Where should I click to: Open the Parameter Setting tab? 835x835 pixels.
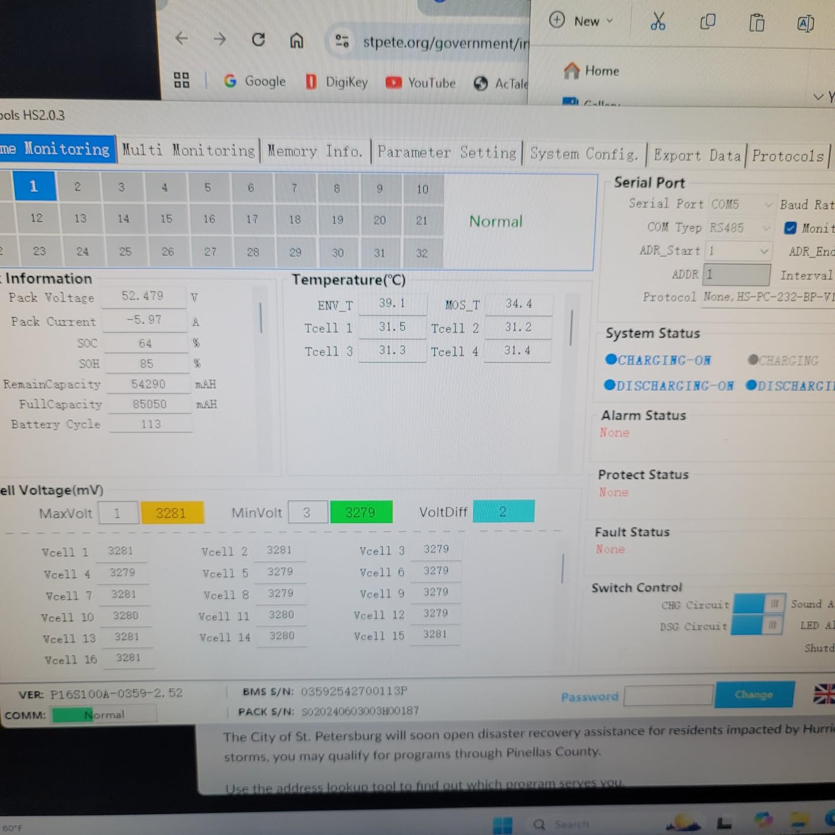(x=447, y=152)
